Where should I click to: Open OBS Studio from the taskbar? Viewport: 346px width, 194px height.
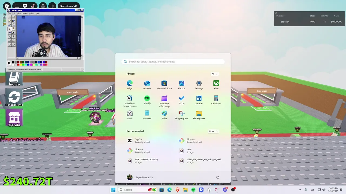click(233, 190)
